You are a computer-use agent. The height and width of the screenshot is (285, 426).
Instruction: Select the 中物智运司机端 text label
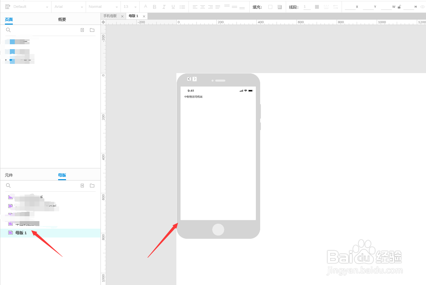[x=193, y=97]
